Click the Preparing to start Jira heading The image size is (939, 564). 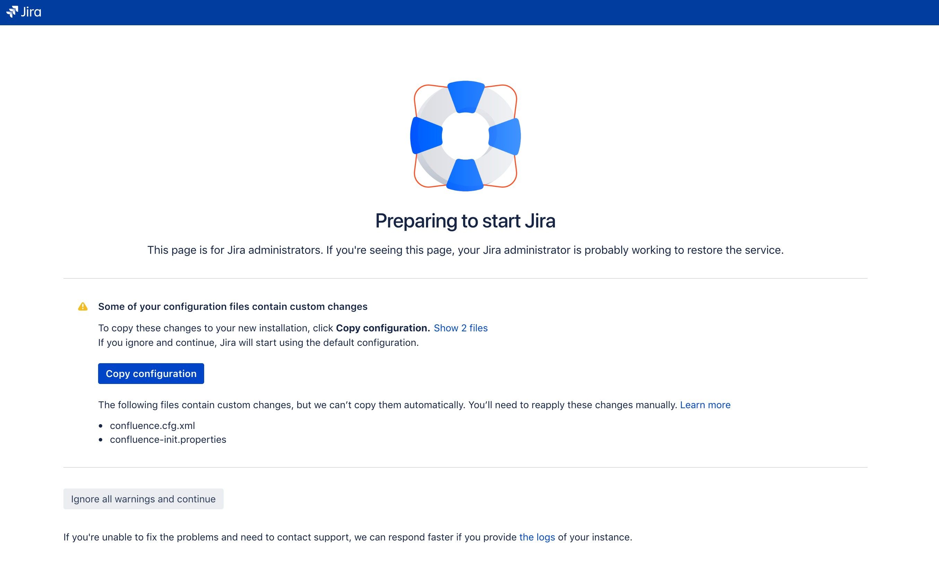[x=465, y=221]
